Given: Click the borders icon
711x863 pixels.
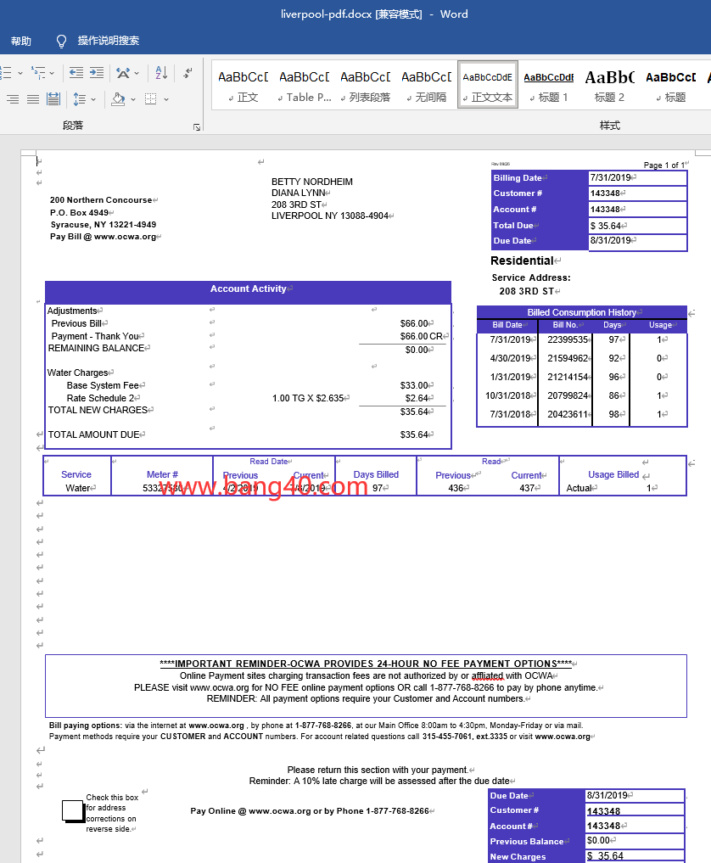Looking at the screenshot, I should [151, 99].
